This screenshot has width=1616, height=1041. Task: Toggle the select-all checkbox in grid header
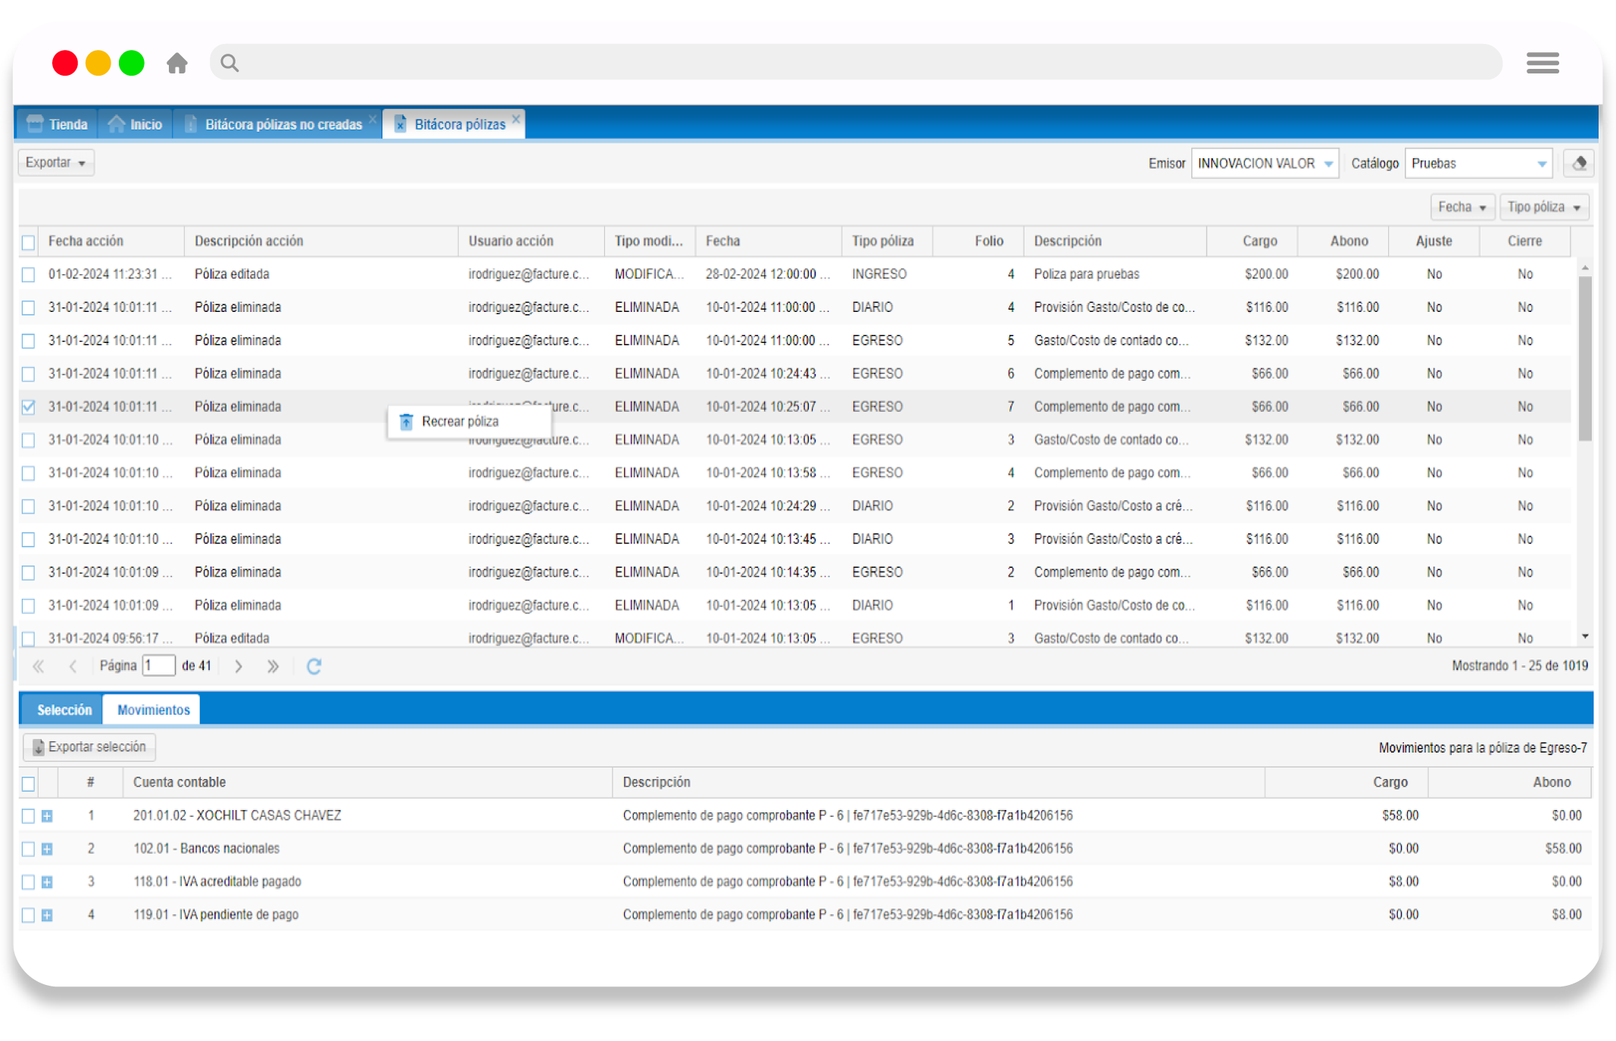pyautogui.click(x=28, y=242)
